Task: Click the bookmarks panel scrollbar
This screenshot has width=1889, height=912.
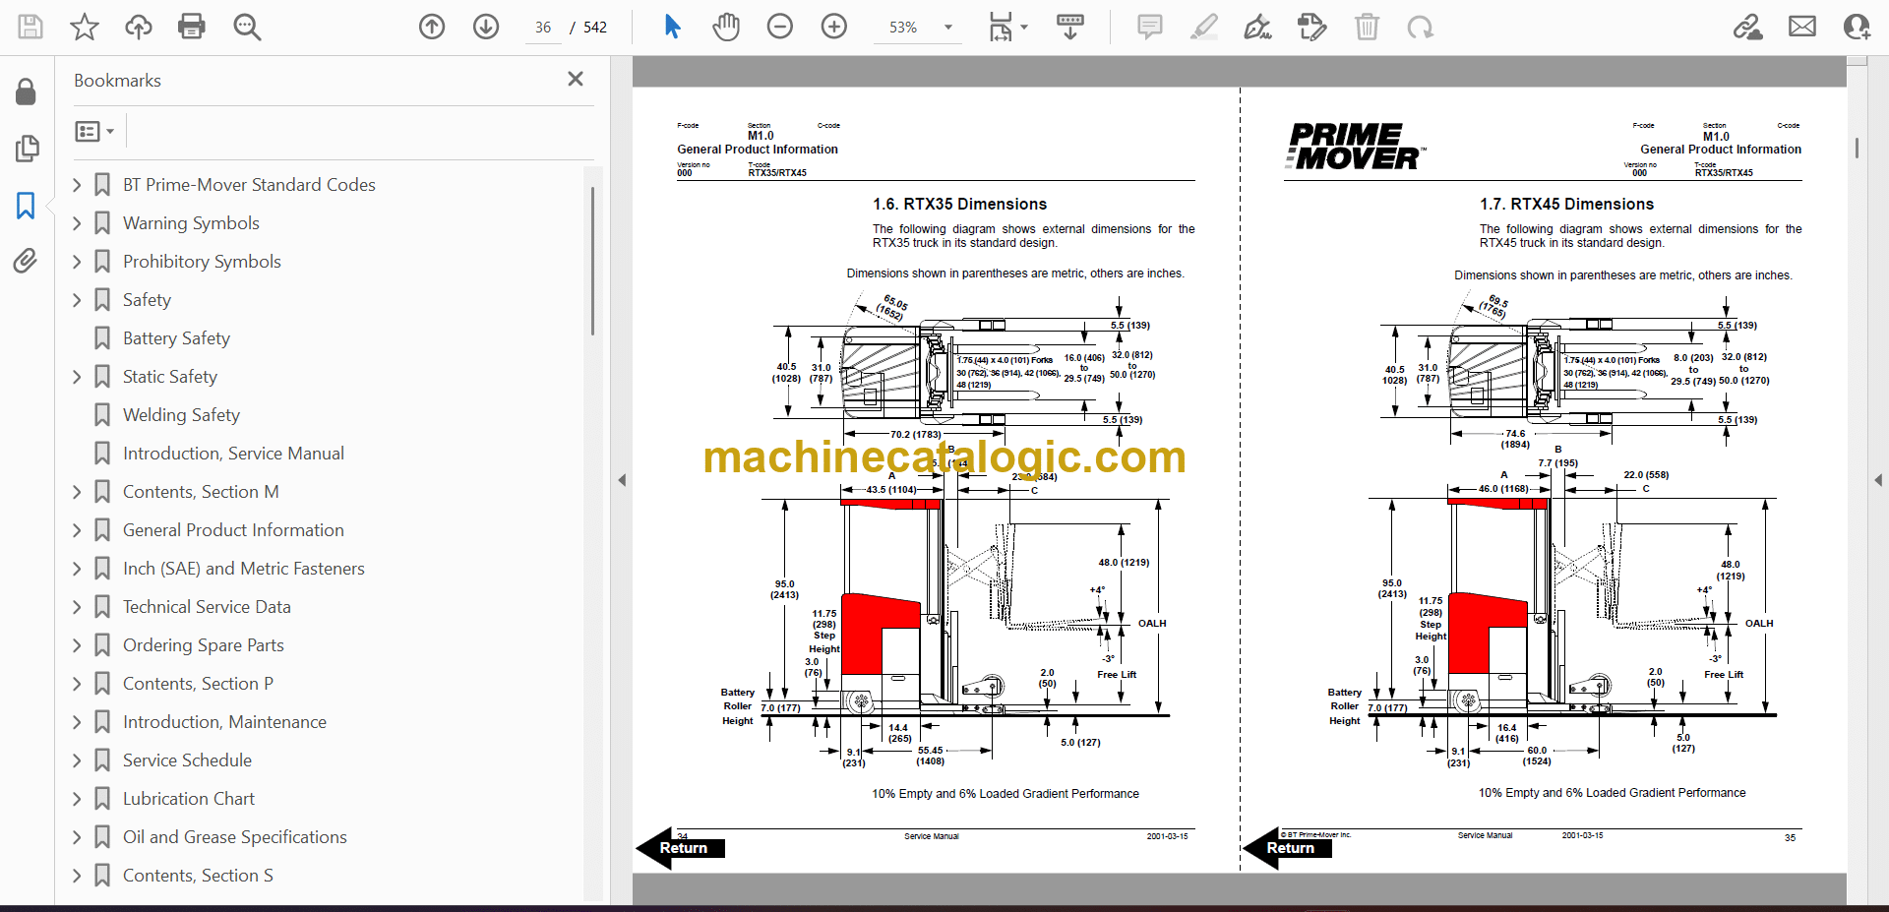Action: pos(592,261)
